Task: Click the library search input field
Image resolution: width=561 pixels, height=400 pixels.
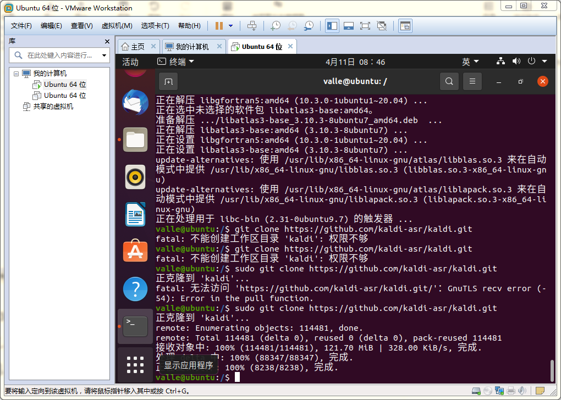Action: coord(59,55)
